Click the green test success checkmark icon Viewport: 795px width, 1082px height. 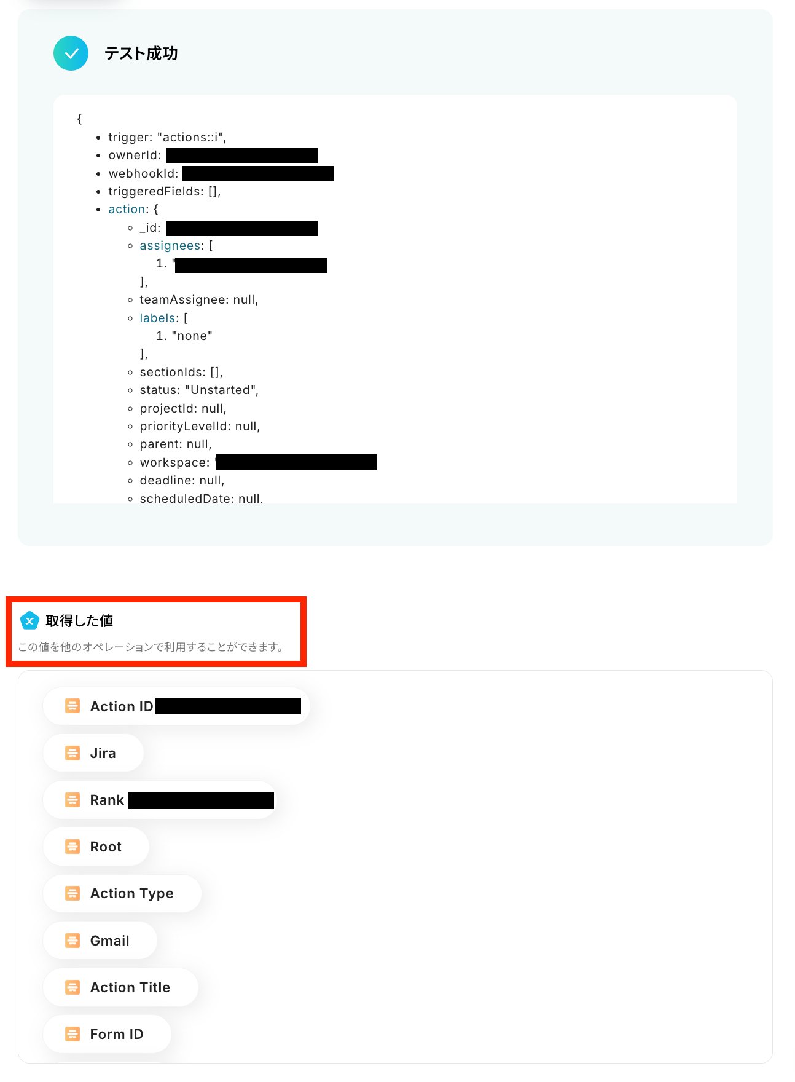coord(71,53)
